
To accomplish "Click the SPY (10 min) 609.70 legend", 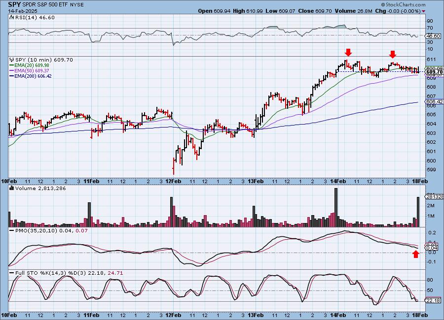I will 44,60.
